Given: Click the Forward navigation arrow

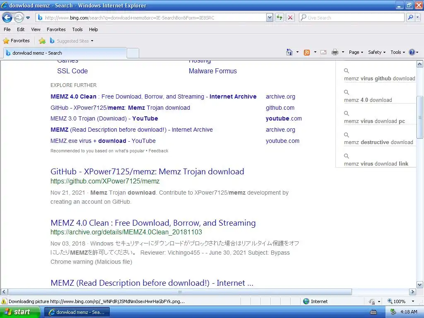Looking at the screenshot, I should pos(19,18).
